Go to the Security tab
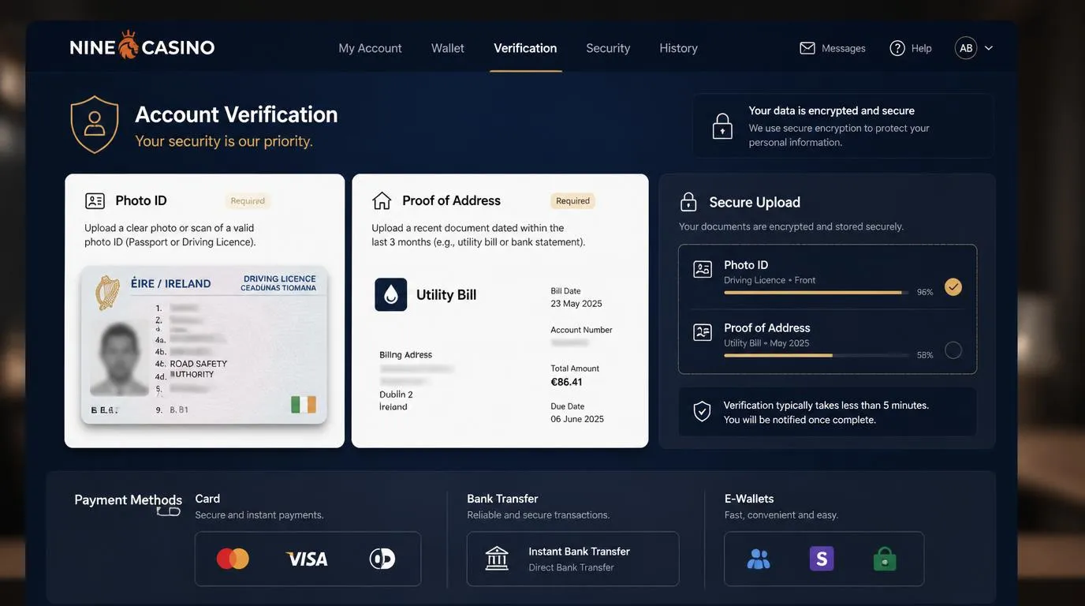Screen dimensions: 1085x606 click(x=608, y=48)
